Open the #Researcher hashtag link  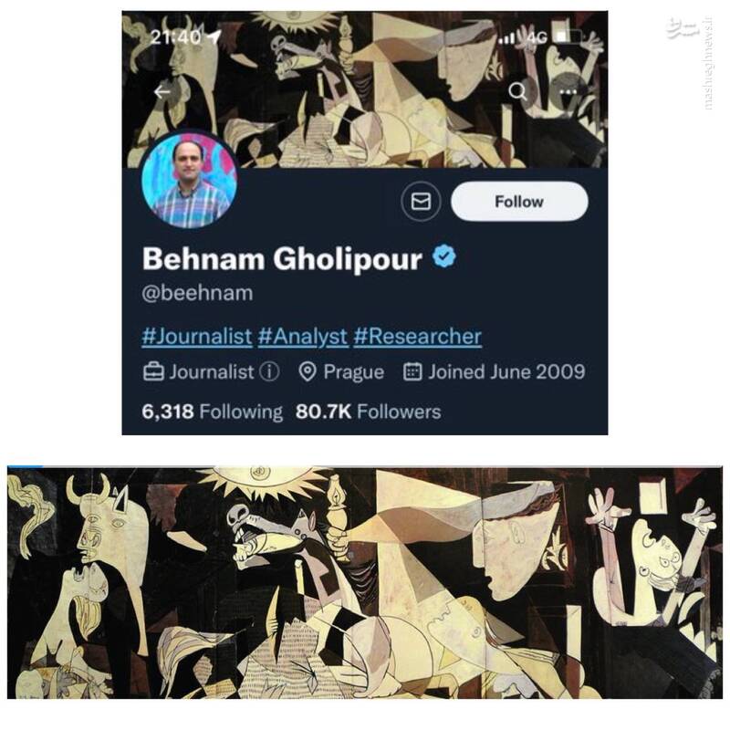click(x=417, y=336)
